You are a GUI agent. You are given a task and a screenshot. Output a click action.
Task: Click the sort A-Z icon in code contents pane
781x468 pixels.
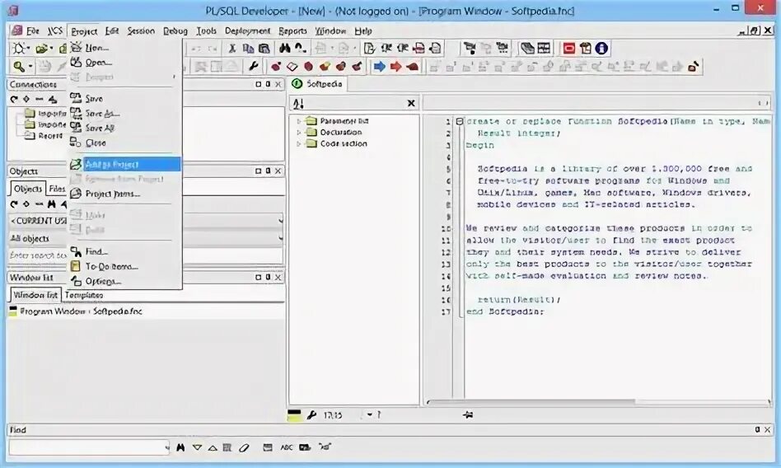coord(298,104)
